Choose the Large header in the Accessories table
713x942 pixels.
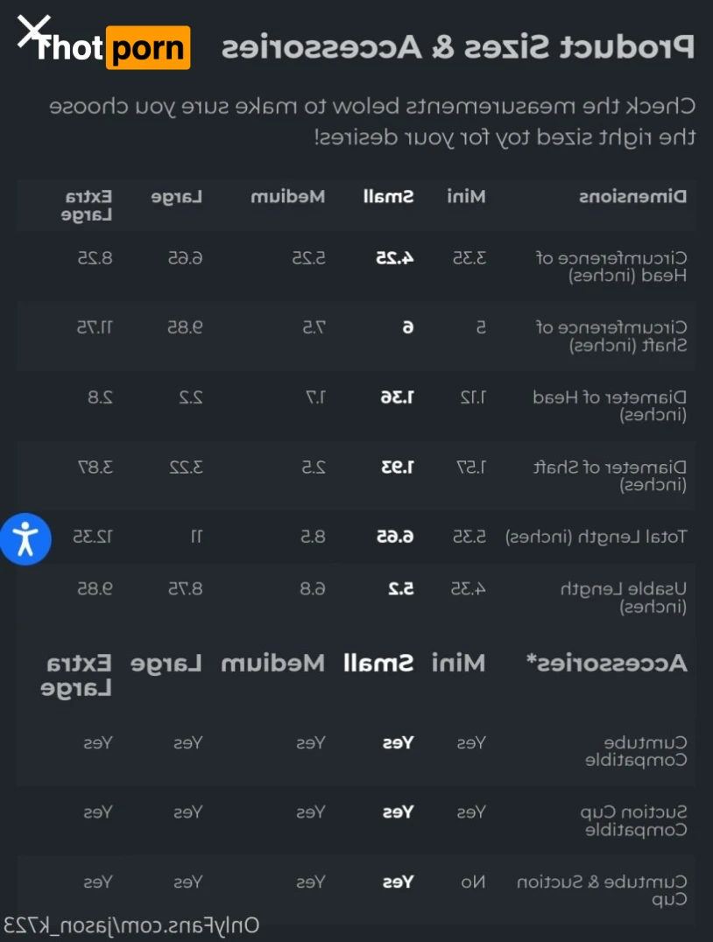click(166, 663)
